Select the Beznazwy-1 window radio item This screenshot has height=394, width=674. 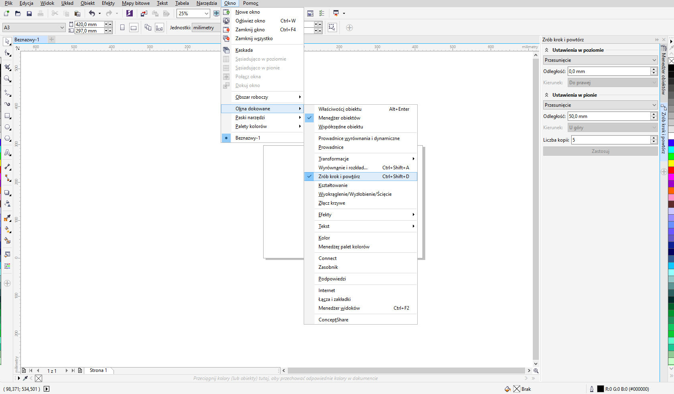(x=248, y=138)
